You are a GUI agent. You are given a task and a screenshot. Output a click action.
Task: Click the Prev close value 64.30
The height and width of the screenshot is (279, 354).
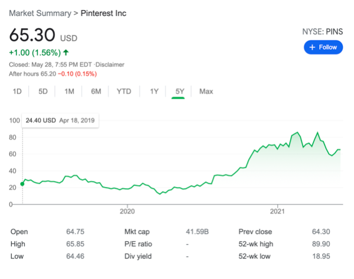(321, 232)
